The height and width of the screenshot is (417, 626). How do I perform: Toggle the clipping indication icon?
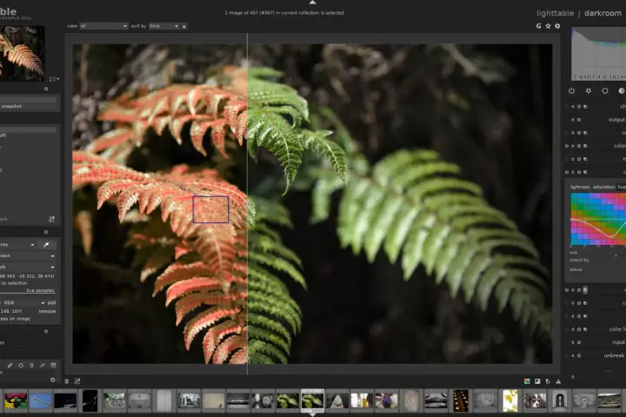(x=537, y=381)
